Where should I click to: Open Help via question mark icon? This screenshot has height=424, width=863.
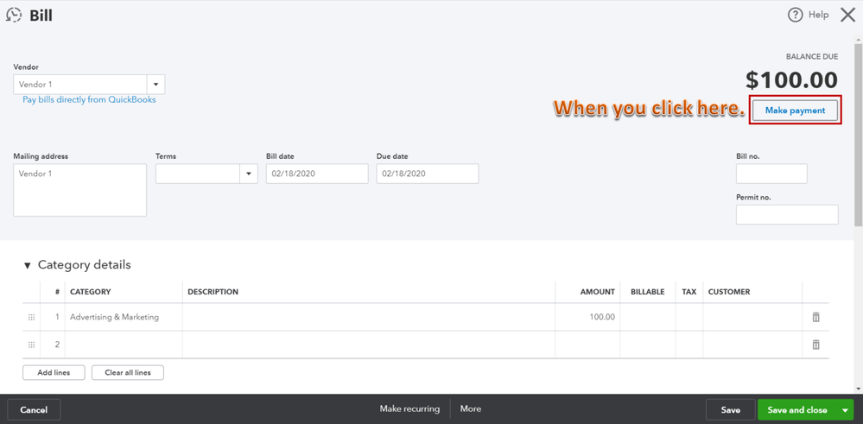coord(796,16)
